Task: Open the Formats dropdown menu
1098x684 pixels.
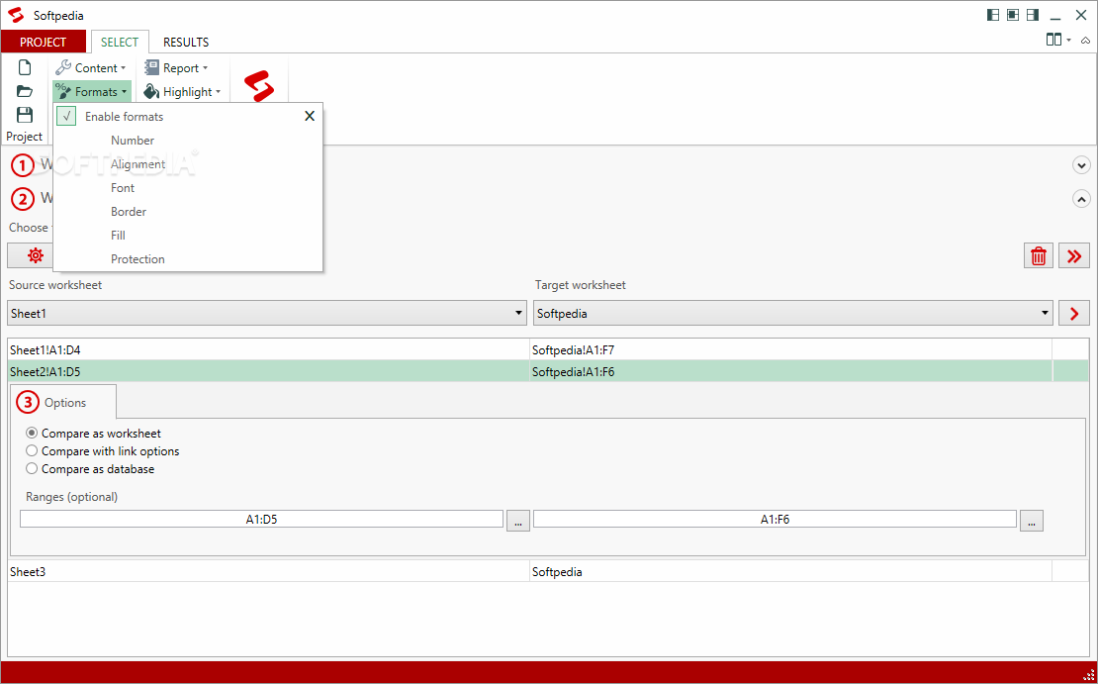Action: click(x=91, y=91)
